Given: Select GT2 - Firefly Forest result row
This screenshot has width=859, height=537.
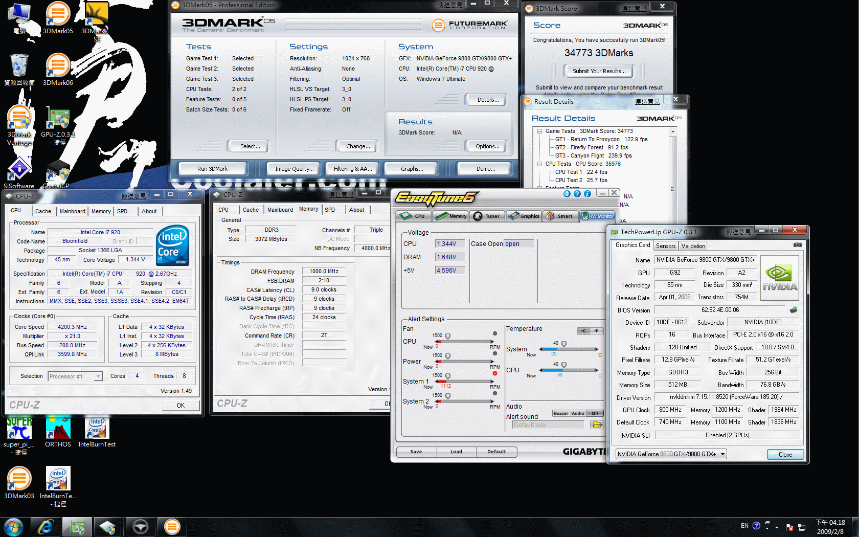Looking at the screenshot, I should pos(592,147).
